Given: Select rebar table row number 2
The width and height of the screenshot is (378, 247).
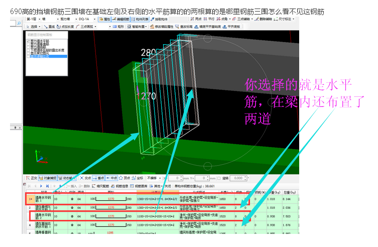Looking at the screenshot, I should pos(30,208).
